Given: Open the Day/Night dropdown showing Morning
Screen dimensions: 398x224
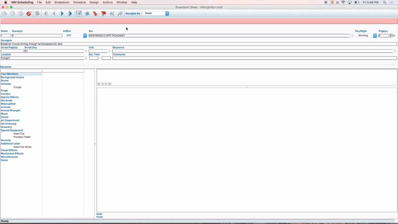Looking at the screenshot, I should point(366,36).
